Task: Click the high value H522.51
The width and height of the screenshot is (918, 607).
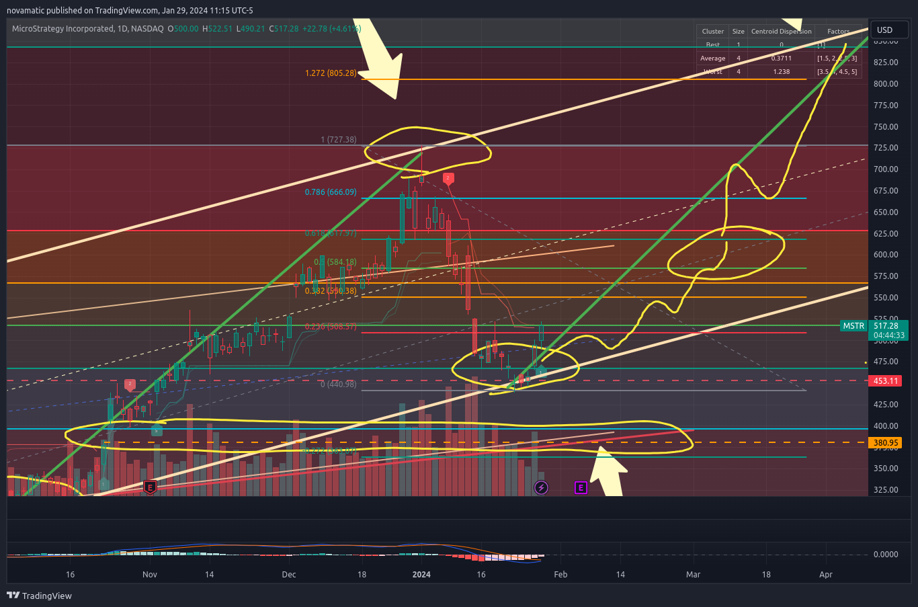Action: [217, 29]
